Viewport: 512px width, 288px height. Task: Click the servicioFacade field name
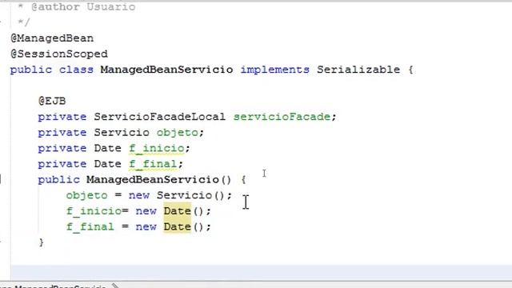(282, 117)
